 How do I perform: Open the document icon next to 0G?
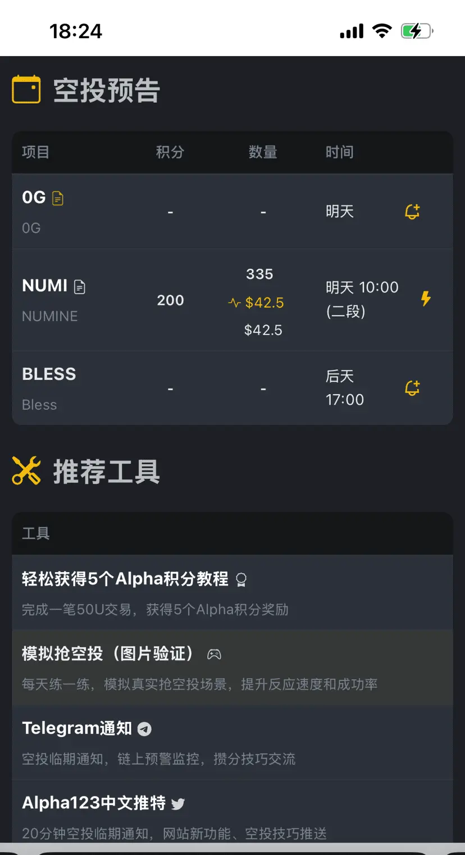click(58, 198)
